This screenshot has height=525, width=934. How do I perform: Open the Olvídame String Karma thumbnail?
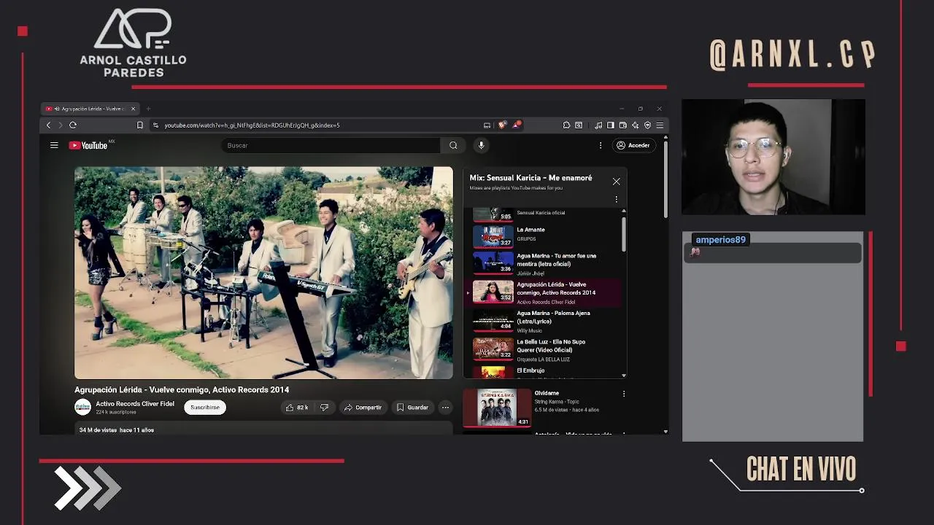[497, 408]
